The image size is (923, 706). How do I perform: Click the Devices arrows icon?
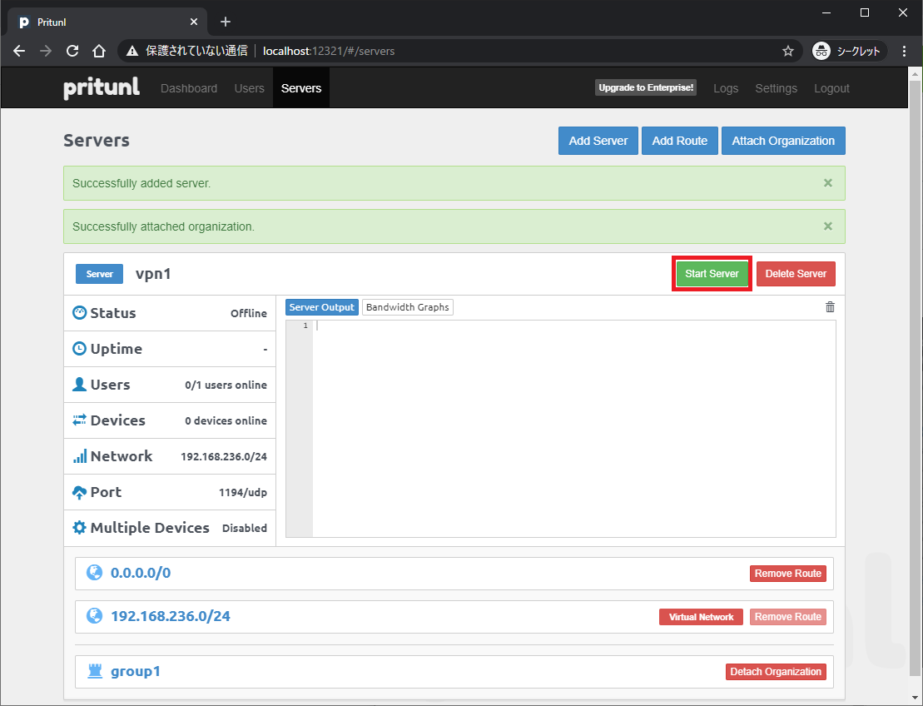(79, 420)
